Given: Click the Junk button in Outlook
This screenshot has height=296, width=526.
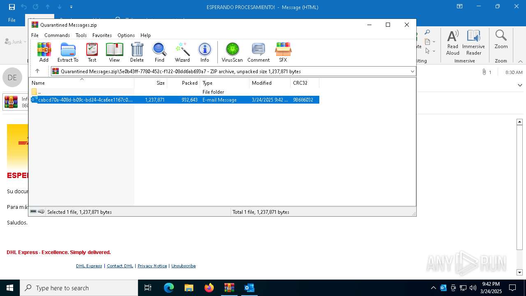Looking at the screenshot, I should pyautogui.click(x=15, y=42).
